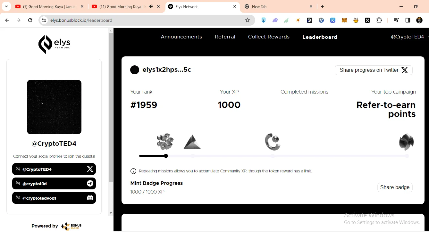The image size is (429, 232).
Task: Click the Share badge button
Action: pyautogui.click(x=395, y=187)
